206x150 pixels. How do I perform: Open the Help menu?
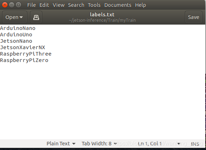point(140,5)
